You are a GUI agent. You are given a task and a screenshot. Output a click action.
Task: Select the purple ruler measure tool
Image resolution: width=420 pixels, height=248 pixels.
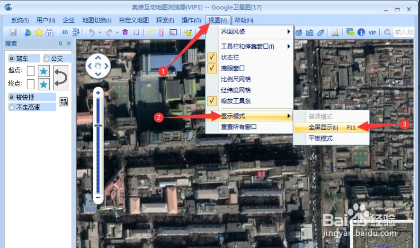161,32
